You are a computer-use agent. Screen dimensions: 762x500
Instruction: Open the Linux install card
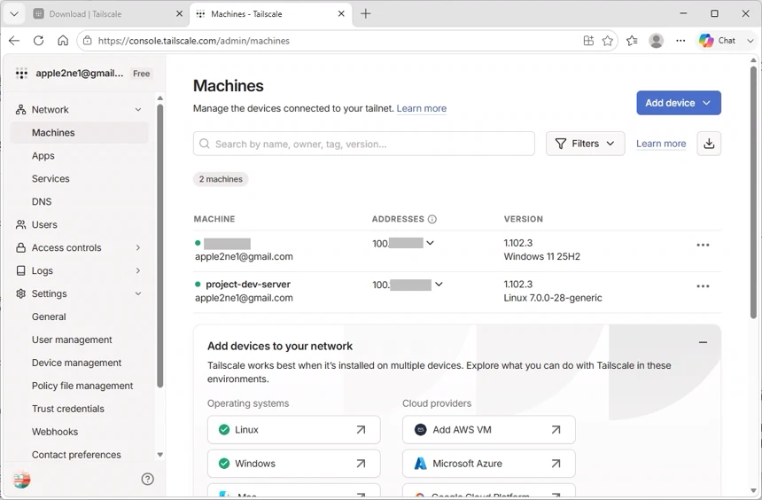click(293, 429)
